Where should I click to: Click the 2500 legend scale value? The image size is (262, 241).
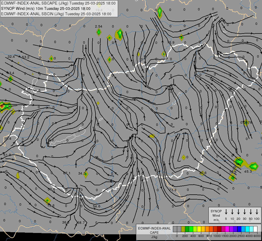tap(241, 236)
